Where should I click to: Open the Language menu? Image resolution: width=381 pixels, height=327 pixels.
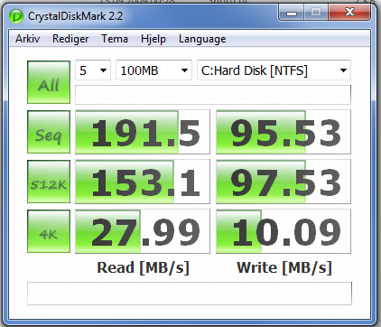pos(202,39)
